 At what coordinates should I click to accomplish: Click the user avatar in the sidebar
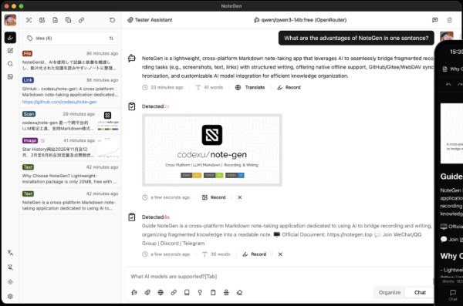click(x=10, y=20)
